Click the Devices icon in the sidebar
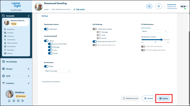This screenshot has width=190, height=106. point(5,53)
